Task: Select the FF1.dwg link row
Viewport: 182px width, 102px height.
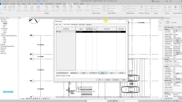Action: (91, 32)
